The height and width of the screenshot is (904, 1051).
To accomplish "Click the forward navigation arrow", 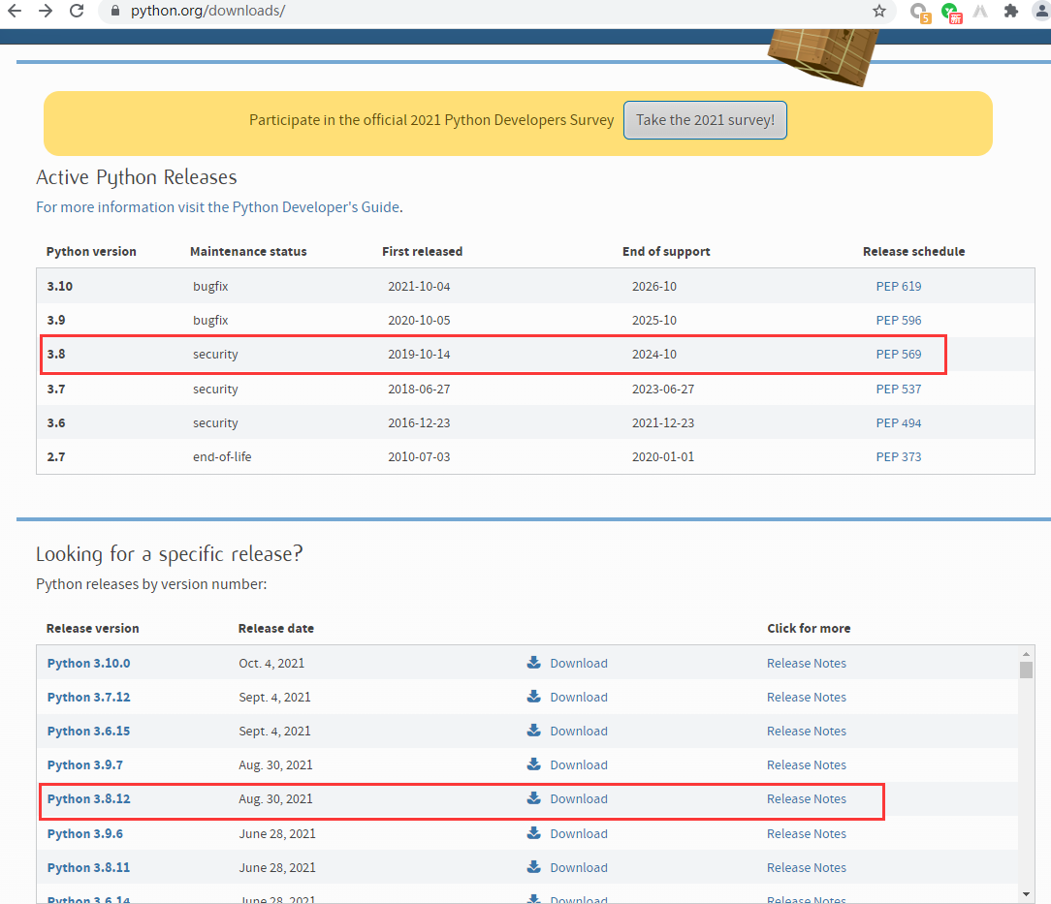I will [x=46, y=12].
